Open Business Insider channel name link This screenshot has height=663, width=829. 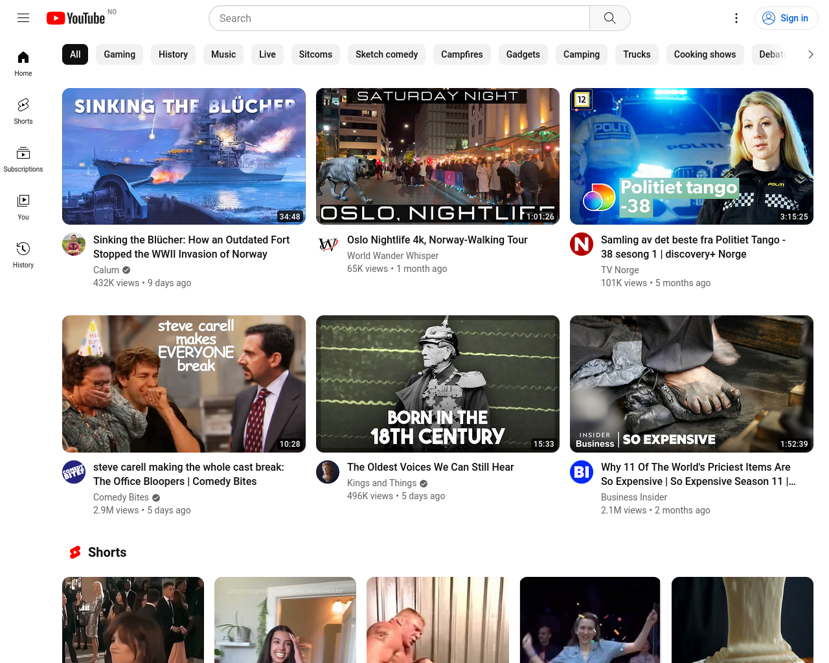point(634,497)
